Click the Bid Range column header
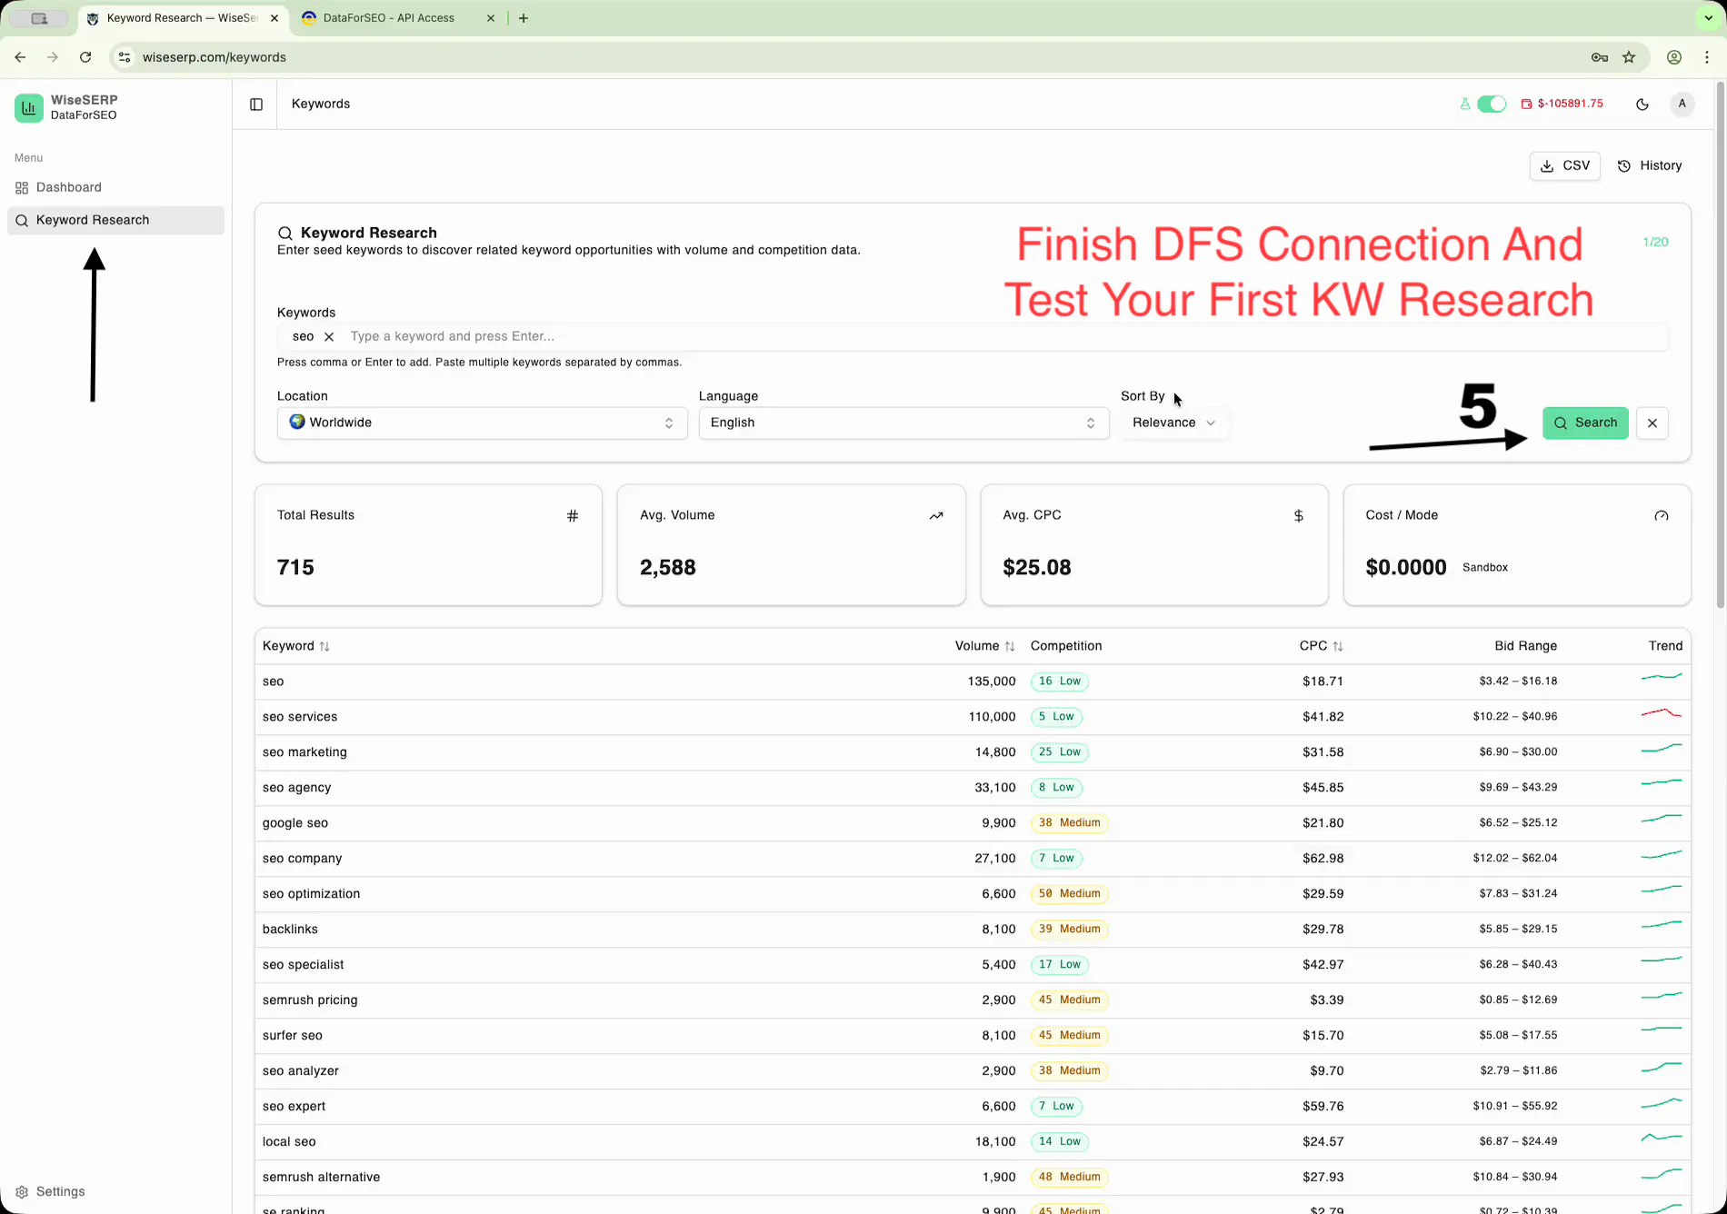The height and width of the screenshot is (1214, 1727). tap(1525, 646)
